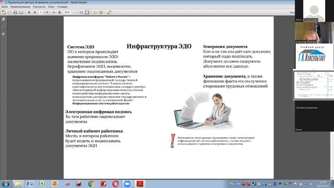Click the heading Электронная цифровая подпись

tap(99, 112)
